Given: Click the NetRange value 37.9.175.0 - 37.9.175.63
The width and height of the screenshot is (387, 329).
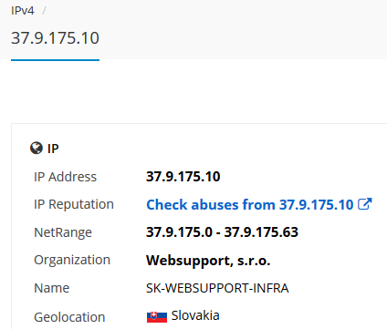Looking at the screenshot, I should (222, 232).
